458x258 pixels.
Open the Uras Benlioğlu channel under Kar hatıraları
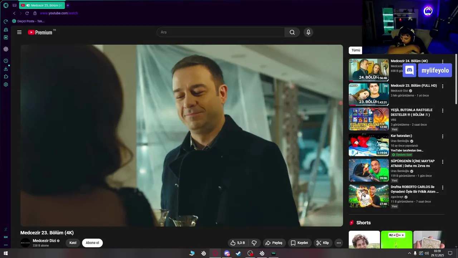pyautogui.click(x=400, y=141)
